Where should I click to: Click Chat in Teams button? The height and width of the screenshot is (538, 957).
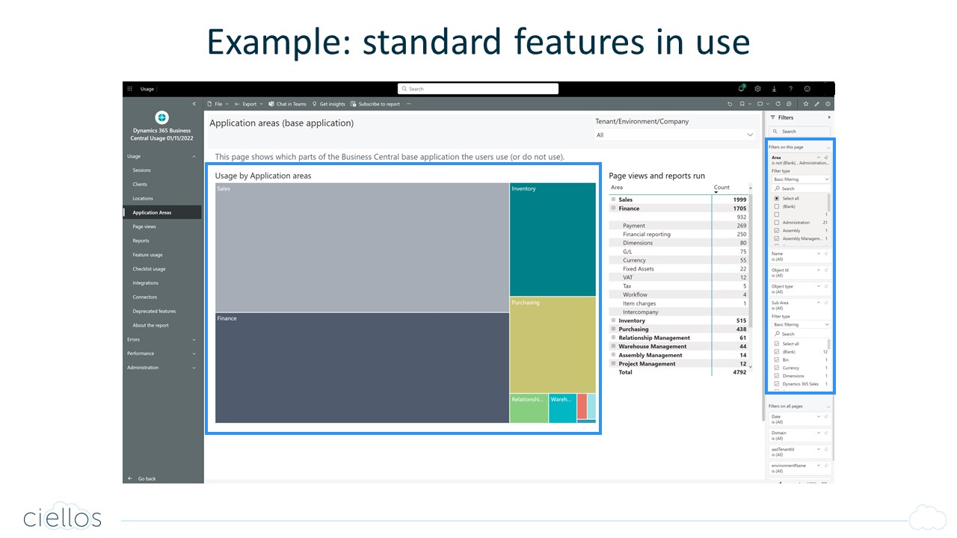click(x=287, y=104)
